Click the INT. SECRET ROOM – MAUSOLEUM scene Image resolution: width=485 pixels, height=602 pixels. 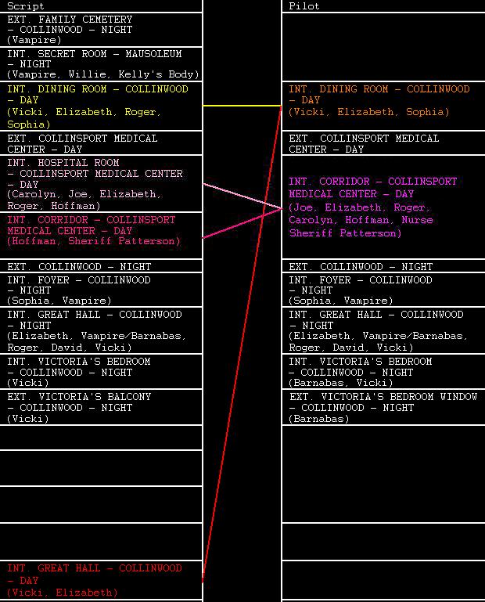tap(101, 64)
